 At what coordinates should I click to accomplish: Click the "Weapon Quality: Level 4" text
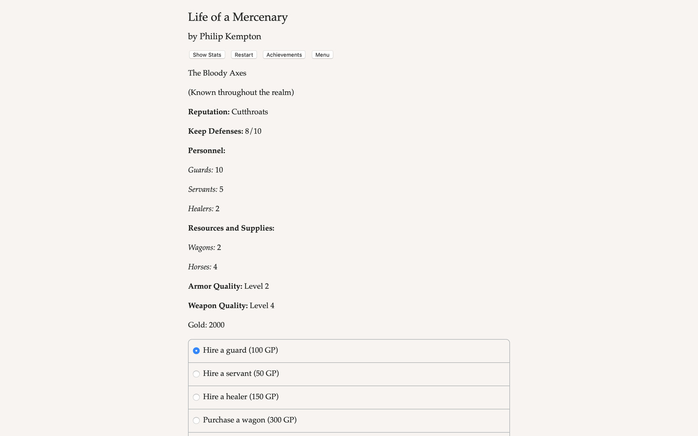pyautogui.click(x=231, y=306)
